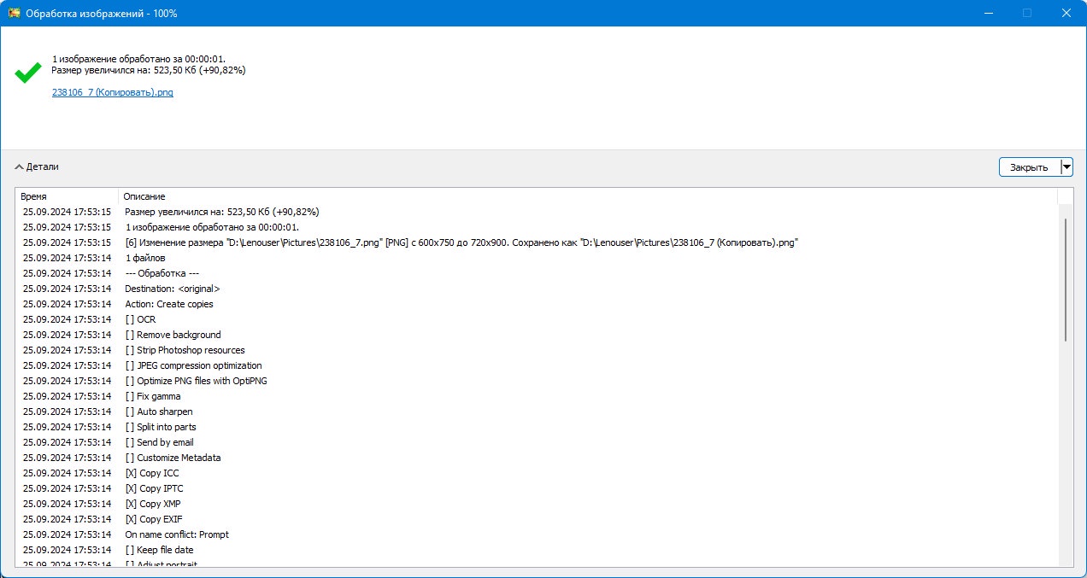1087x578 pixels.
Task: Select the '[6] Изменение размера' log row
Action: coord(537,242)
